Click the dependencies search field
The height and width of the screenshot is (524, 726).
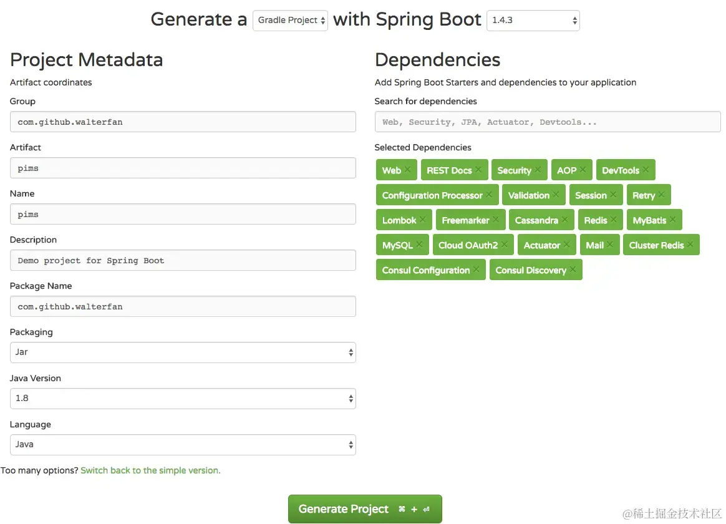pyautogui.click(x=547, y=122)
